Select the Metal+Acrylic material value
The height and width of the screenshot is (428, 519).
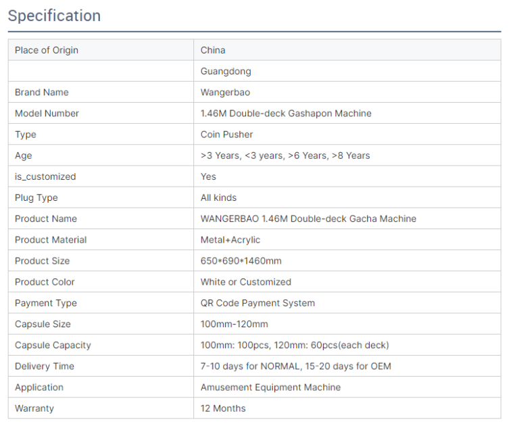coord(230,239)
